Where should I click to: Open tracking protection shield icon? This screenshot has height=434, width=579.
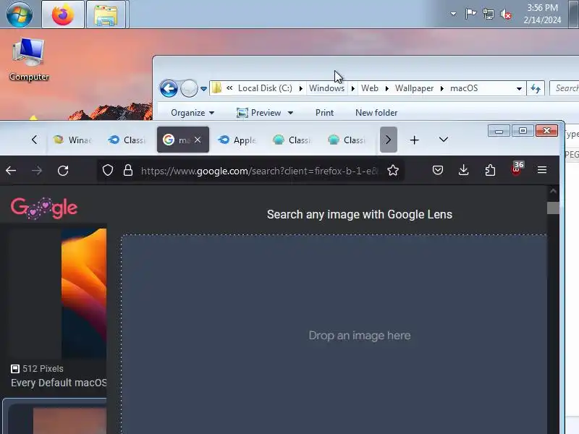point(108,171)
